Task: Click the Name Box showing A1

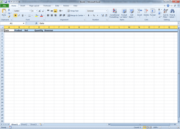Action: [x=11, y=23]
